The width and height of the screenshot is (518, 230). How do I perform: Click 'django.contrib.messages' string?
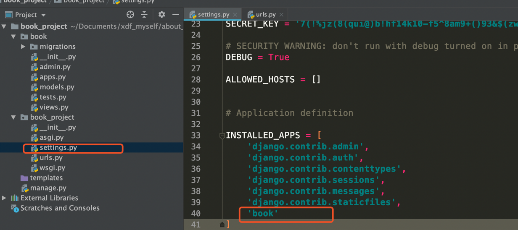(x=314, y=191)
